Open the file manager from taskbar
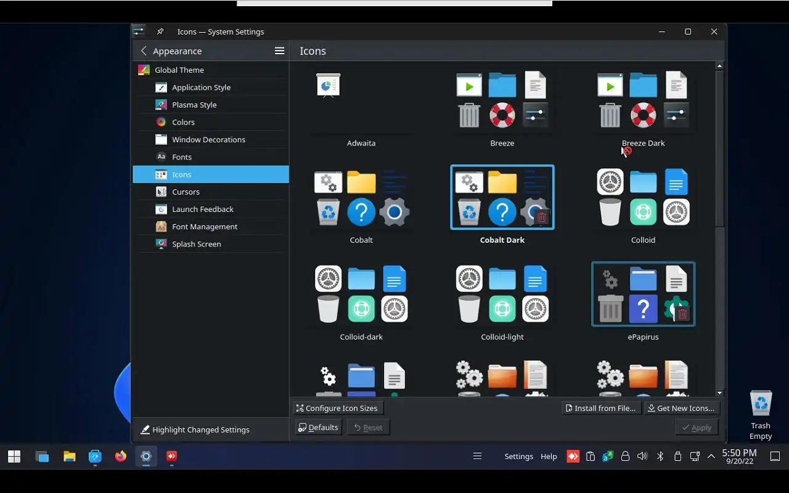 coord(70,457)
